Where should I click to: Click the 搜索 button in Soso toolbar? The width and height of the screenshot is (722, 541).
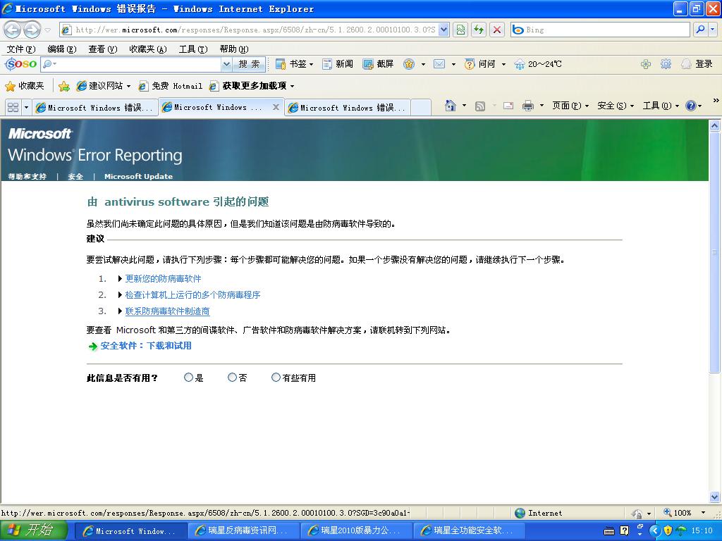click(x=249, y=64)
